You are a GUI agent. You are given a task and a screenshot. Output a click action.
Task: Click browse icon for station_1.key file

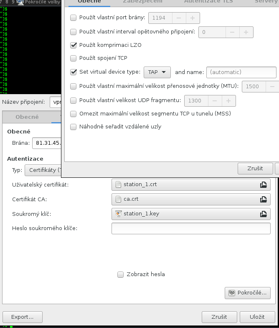263,214
